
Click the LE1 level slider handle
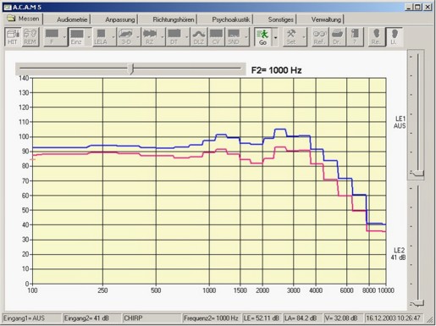[417, 174]
